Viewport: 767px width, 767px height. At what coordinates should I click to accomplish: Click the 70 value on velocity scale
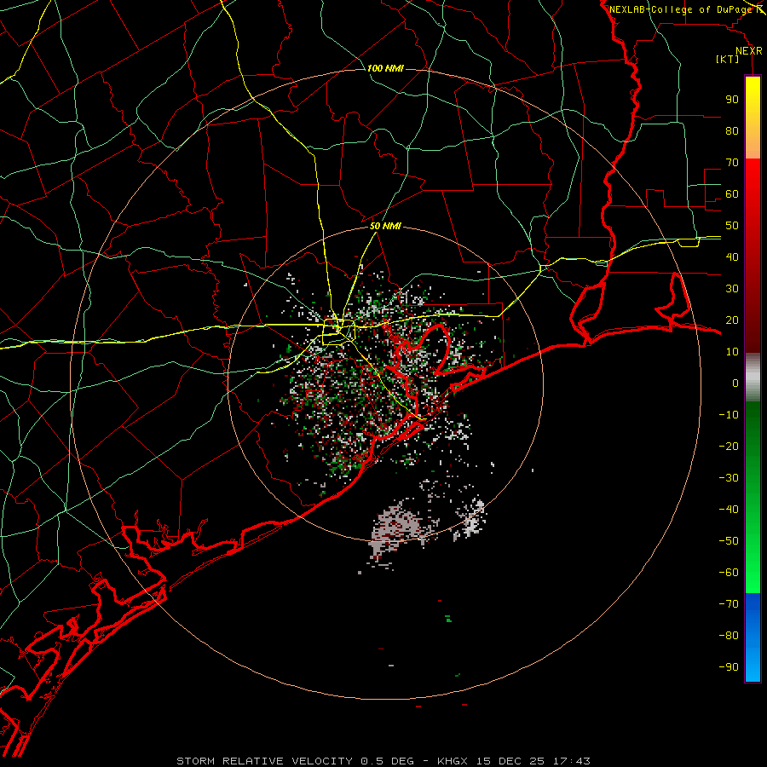732,163
